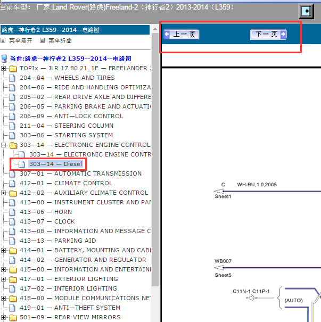Select 412-01 Climate Control entry
This screenshot has height=322, width=321.
[66, 183]
